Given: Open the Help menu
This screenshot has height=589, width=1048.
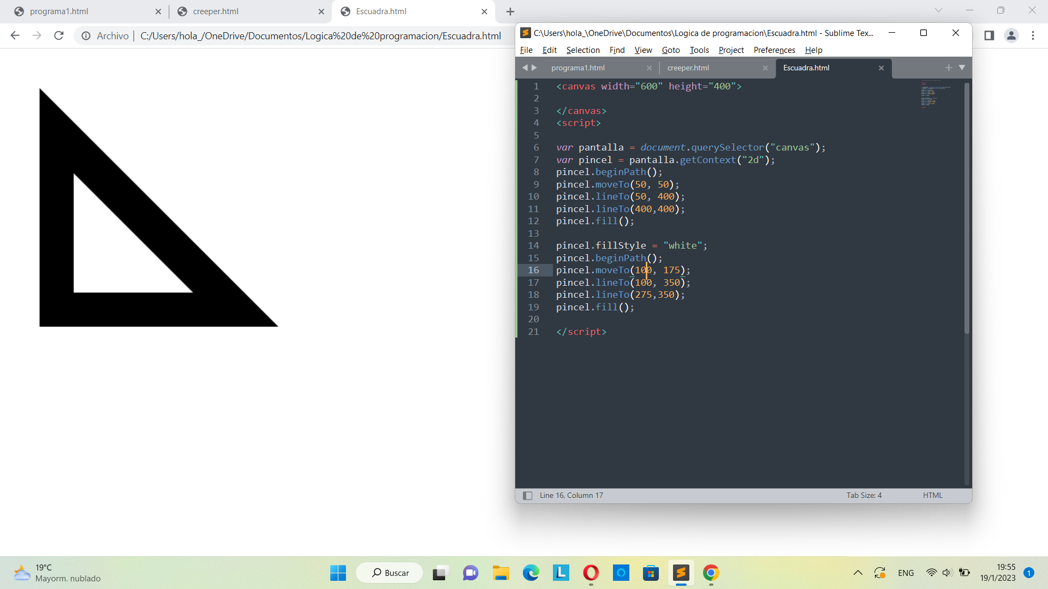Looking at the screenshot, I should [x=813, y=50].
